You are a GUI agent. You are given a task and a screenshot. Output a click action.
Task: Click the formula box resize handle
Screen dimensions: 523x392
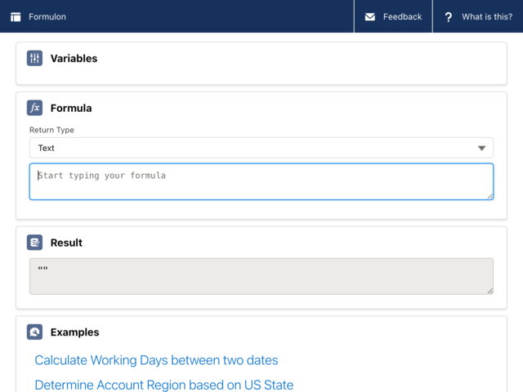click(489, 196)
